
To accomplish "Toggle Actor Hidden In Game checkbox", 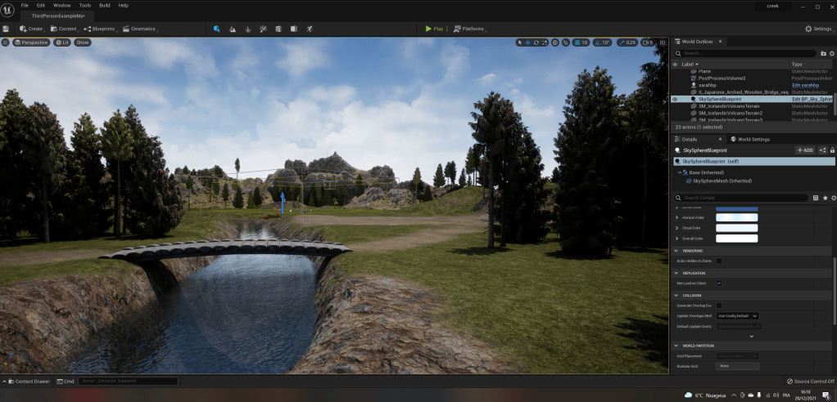I will coord(719,261).
